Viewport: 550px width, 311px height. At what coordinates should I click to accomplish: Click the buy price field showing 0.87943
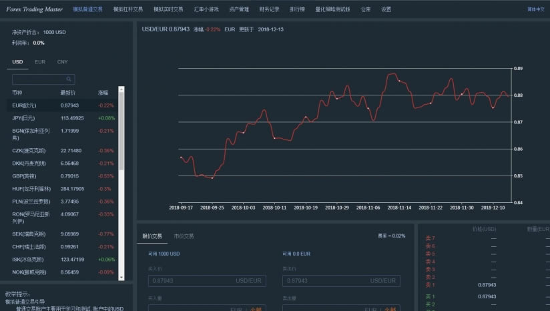click(x=207, y=281)
